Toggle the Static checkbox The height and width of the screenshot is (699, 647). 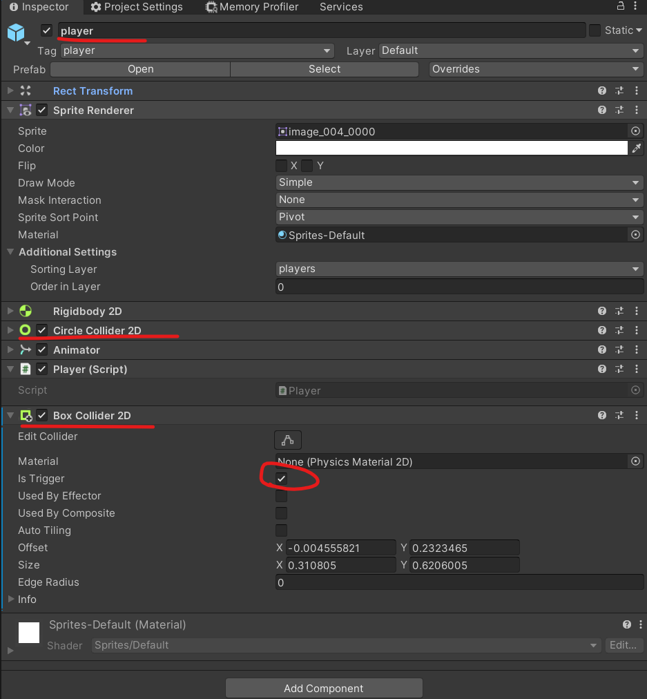click(x=595, y=30)
